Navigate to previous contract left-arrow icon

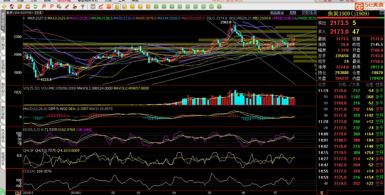[x=304, y=12]
